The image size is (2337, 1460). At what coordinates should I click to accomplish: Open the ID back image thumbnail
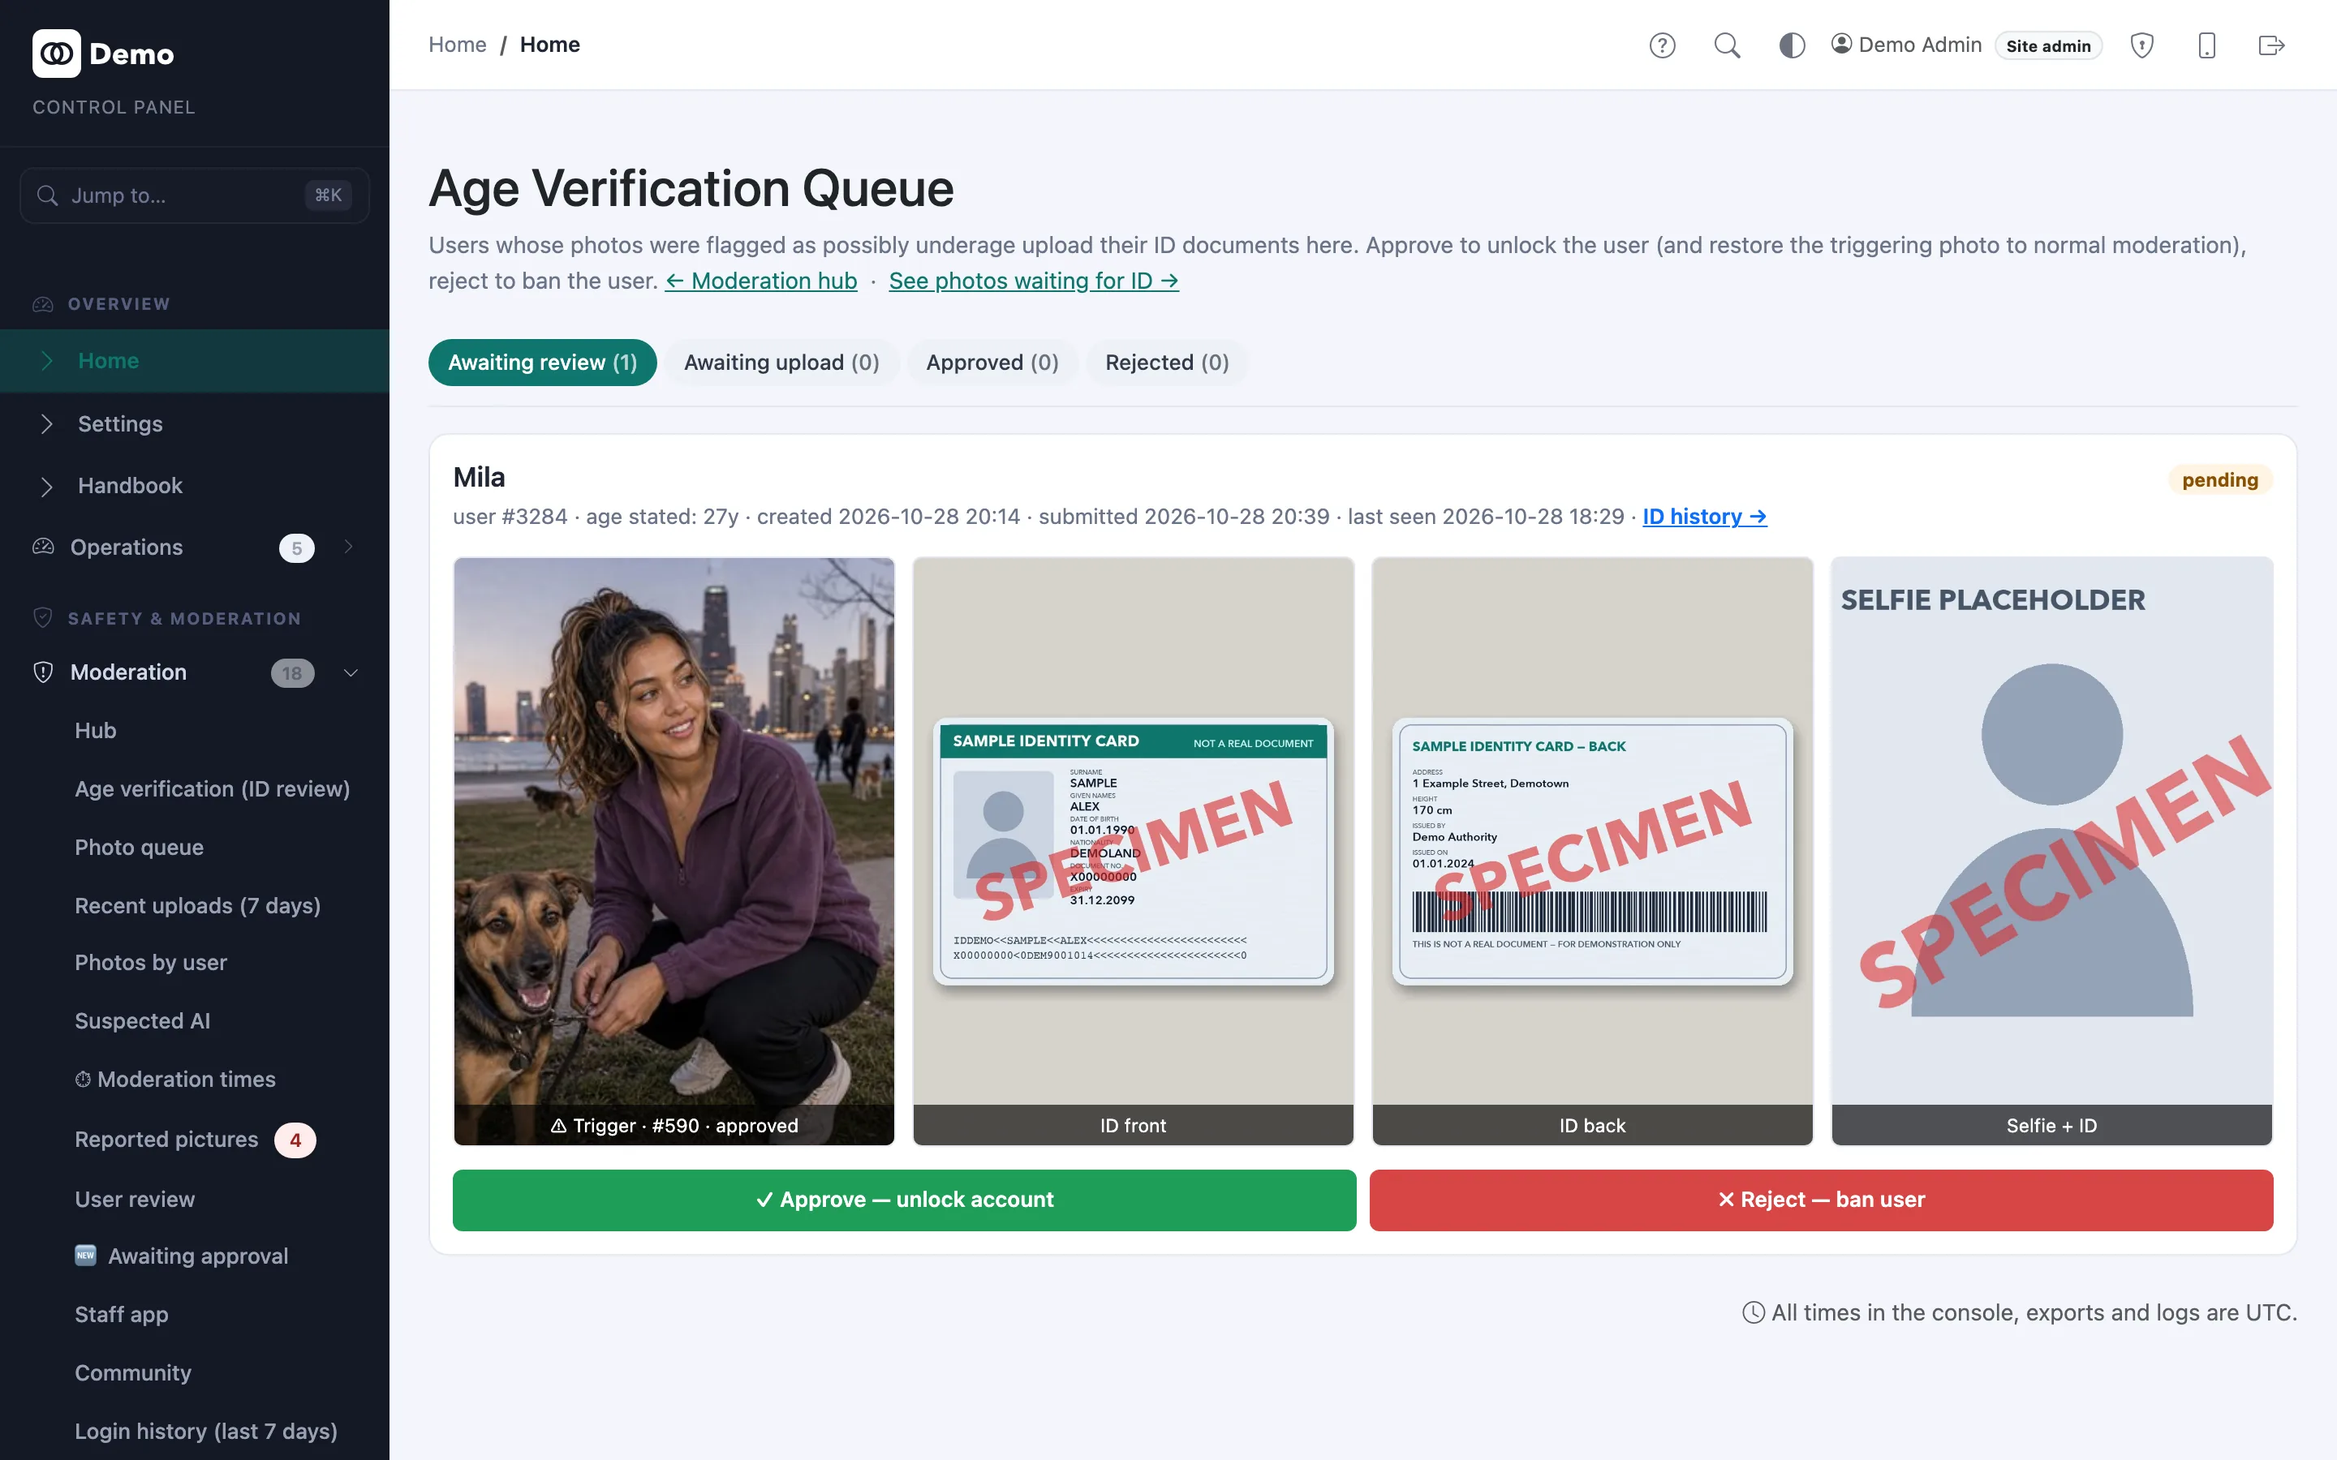pyautogui.click(x=1591, y=851)
